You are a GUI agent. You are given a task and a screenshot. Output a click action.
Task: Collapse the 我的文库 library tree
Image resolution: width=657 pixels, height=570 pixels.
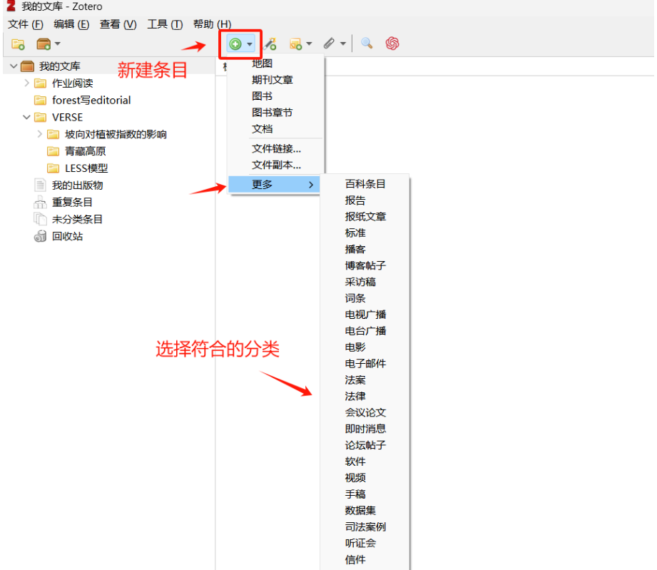(x=14, y=66)
